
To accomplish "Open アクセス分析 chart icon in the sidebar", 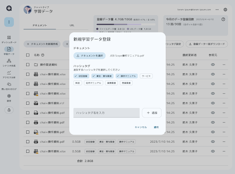I will (9, 72).
